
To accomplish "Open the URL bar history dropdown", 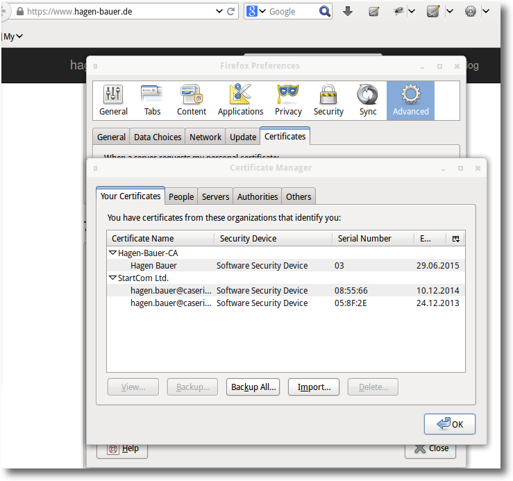I will 219,11.
